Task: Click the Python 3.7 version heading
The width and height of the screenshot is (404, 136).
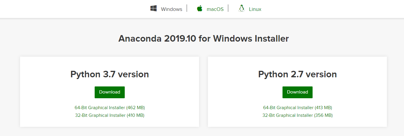Action: click(x=110, y=74)
